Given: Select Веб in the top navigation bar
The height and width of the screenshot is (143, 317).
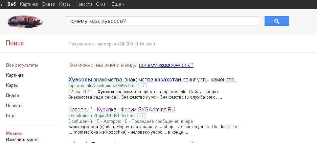Looking at the screenshot, I should pos(12,4).
